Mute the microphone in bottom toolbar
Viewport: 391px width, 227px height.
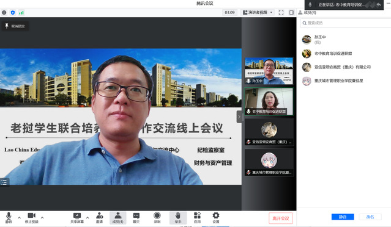click(x=9, y=218)
